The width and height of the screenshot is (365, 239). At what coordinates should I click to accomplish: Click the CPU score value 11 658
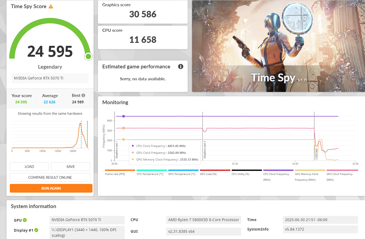[x=143, y=40]
